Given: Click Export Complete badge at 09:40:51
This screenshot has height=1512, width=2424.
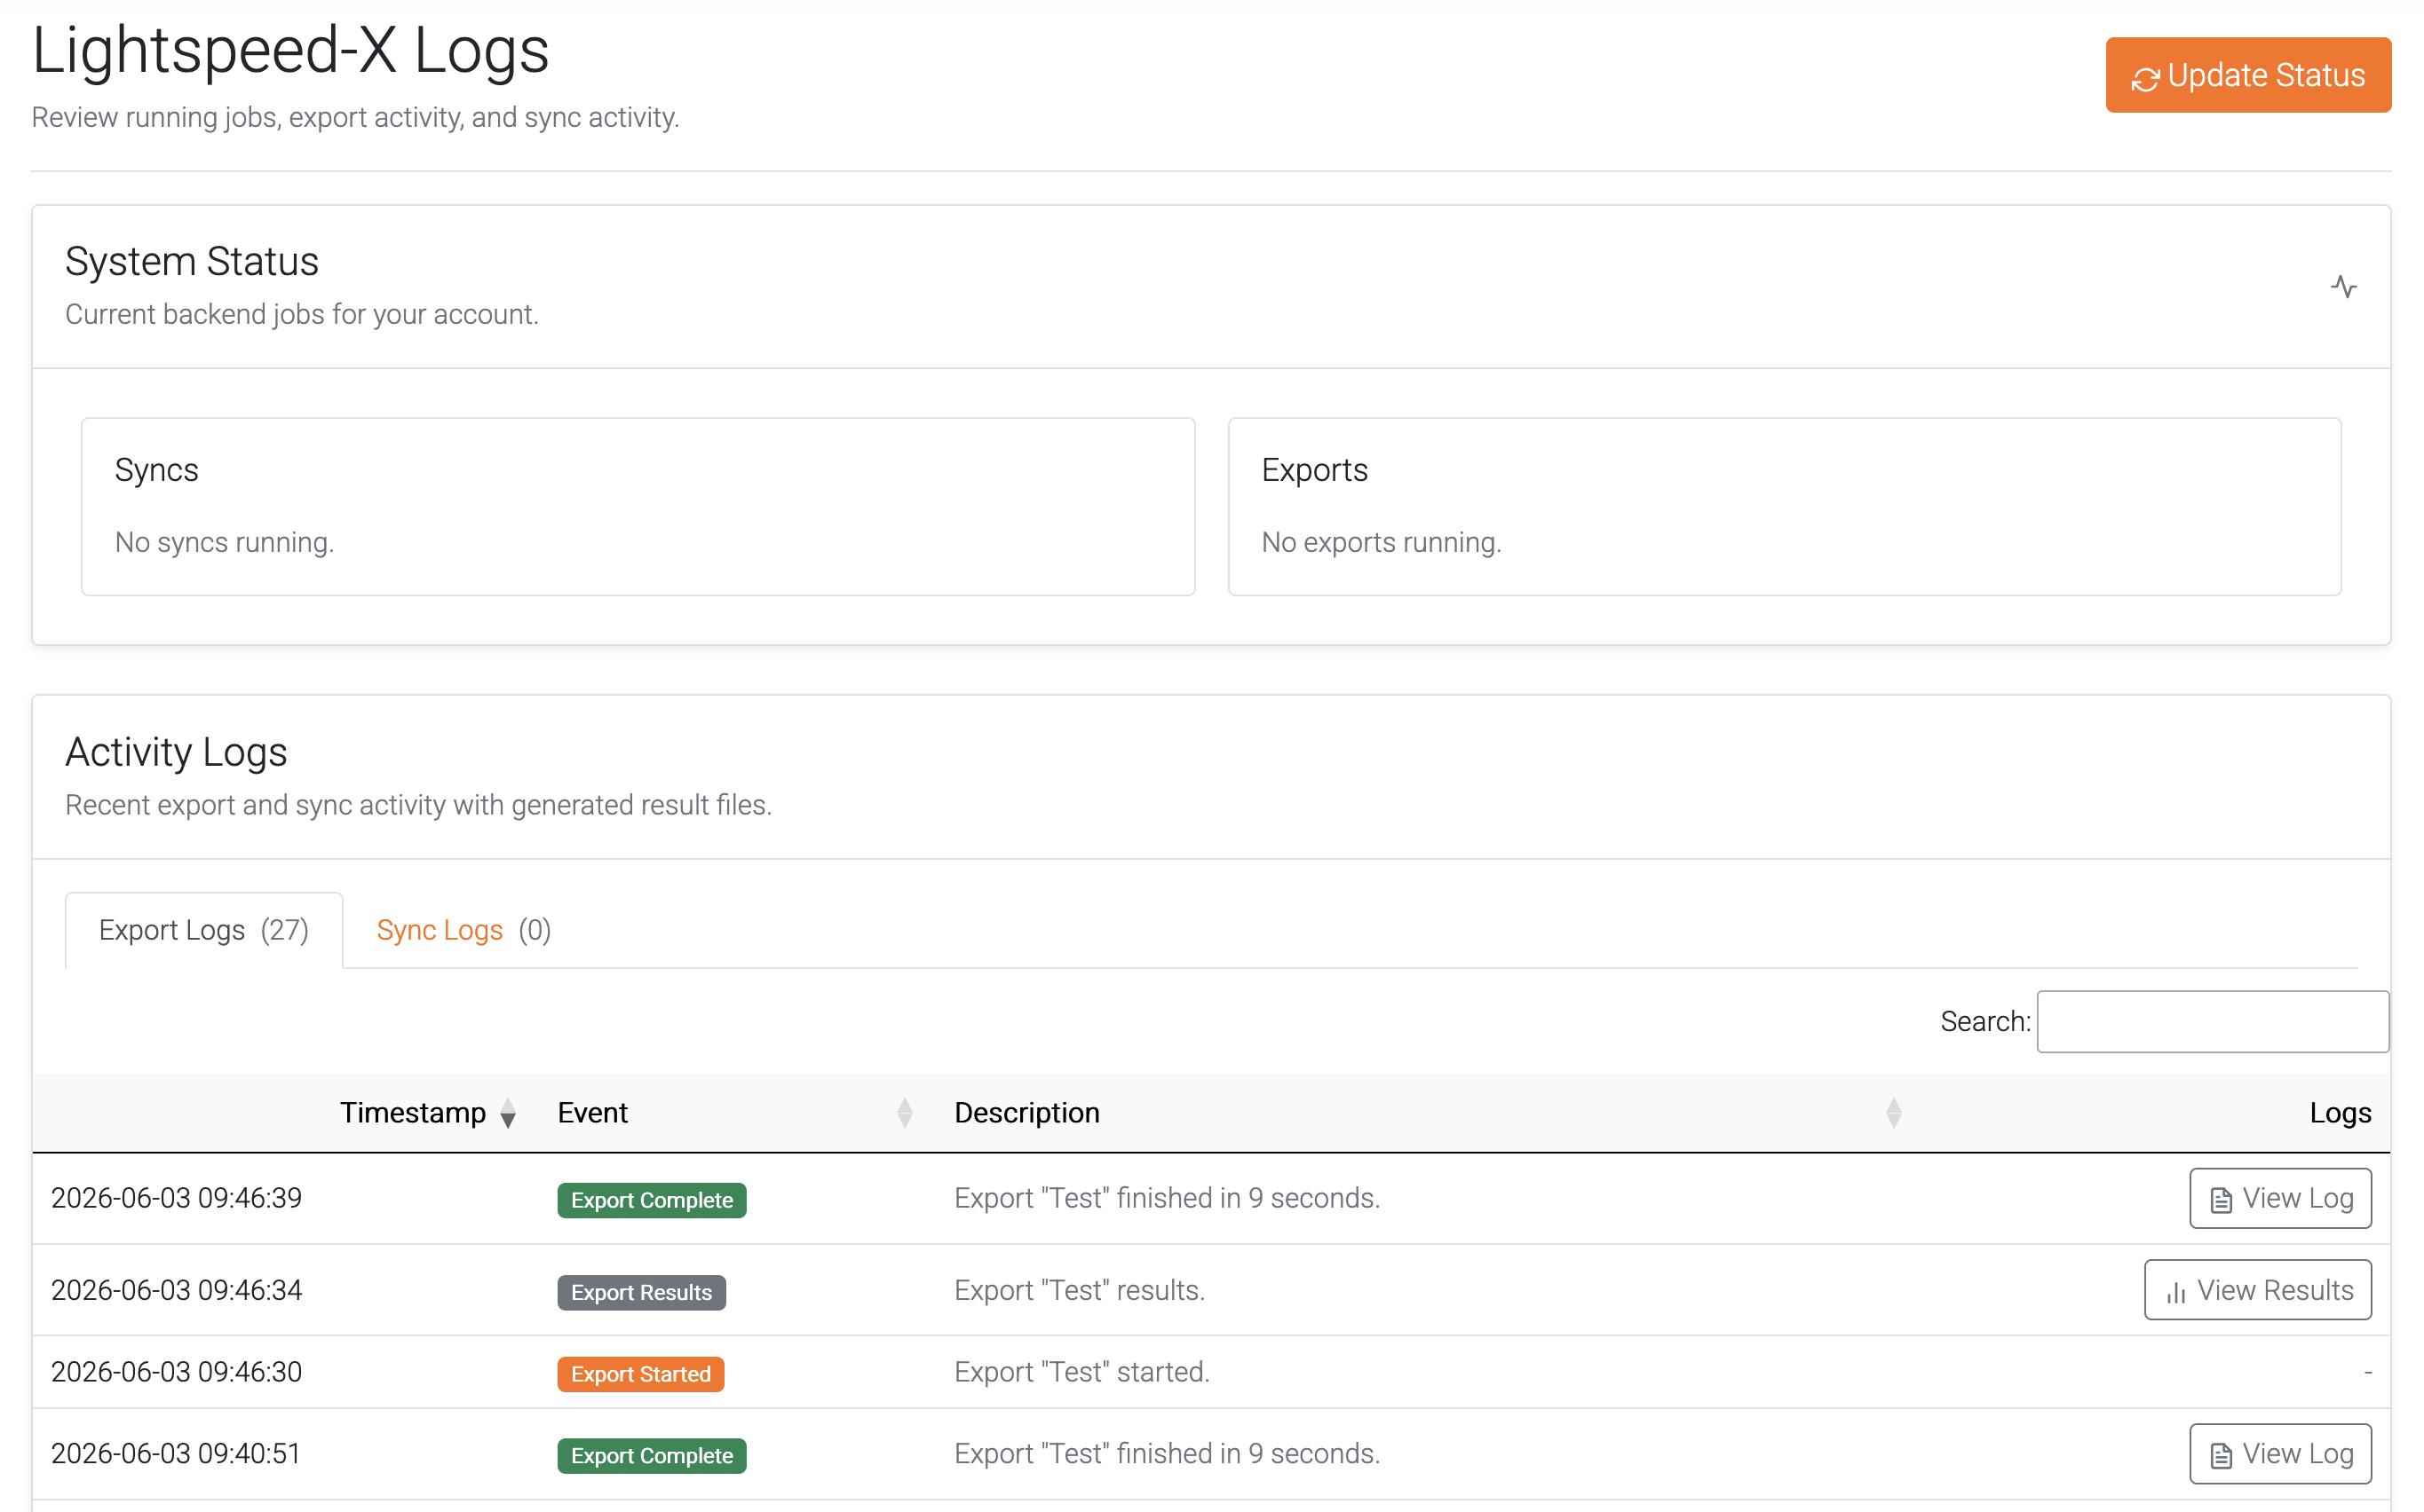Looking at the screenshot, I should tap(651, 1455).
